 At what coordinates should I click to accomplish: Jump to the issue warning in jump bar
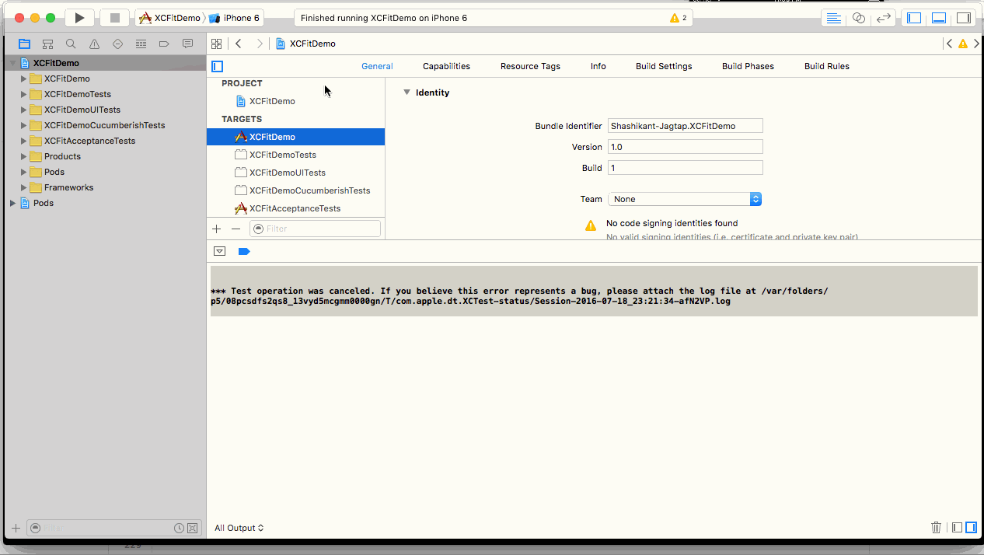click(x=963, y=44)
